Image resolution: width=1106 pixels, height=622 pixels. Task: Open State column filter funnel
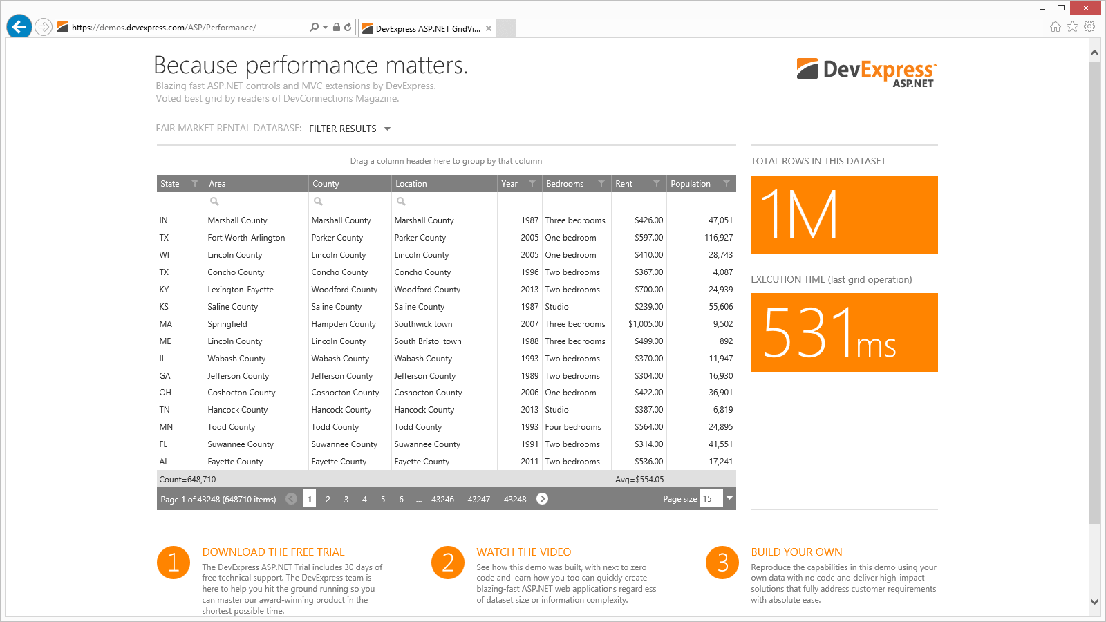click(195, 183)
